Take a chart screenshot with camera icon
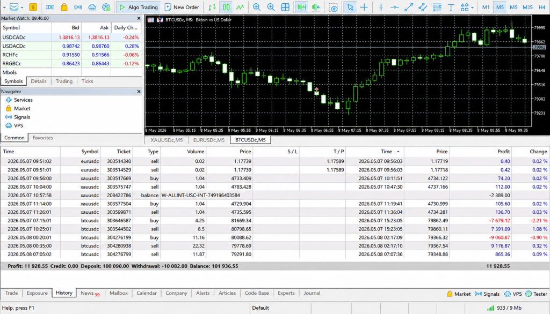This screenshot has height=314, width=550. pyautogui.click(x=333, y=8)
